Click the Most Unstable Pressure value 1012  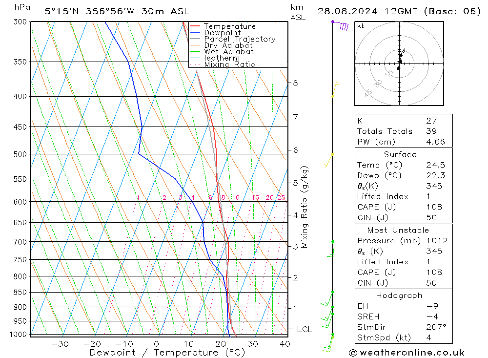tap(437, 240)
